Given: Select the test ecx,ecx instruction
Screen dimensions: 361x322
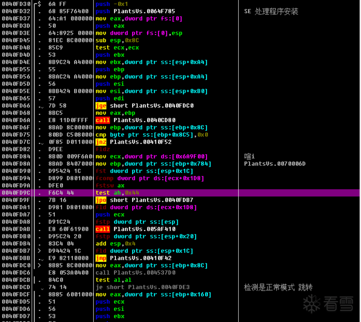Looking at the screenshot, I should point(117,48).
